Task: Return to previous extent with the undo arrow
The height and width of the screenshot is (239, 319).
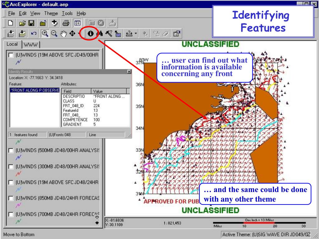Action: 34,34
